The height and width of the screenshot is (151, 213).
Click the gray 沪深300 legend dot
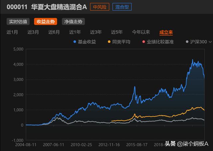click(187, 42)
